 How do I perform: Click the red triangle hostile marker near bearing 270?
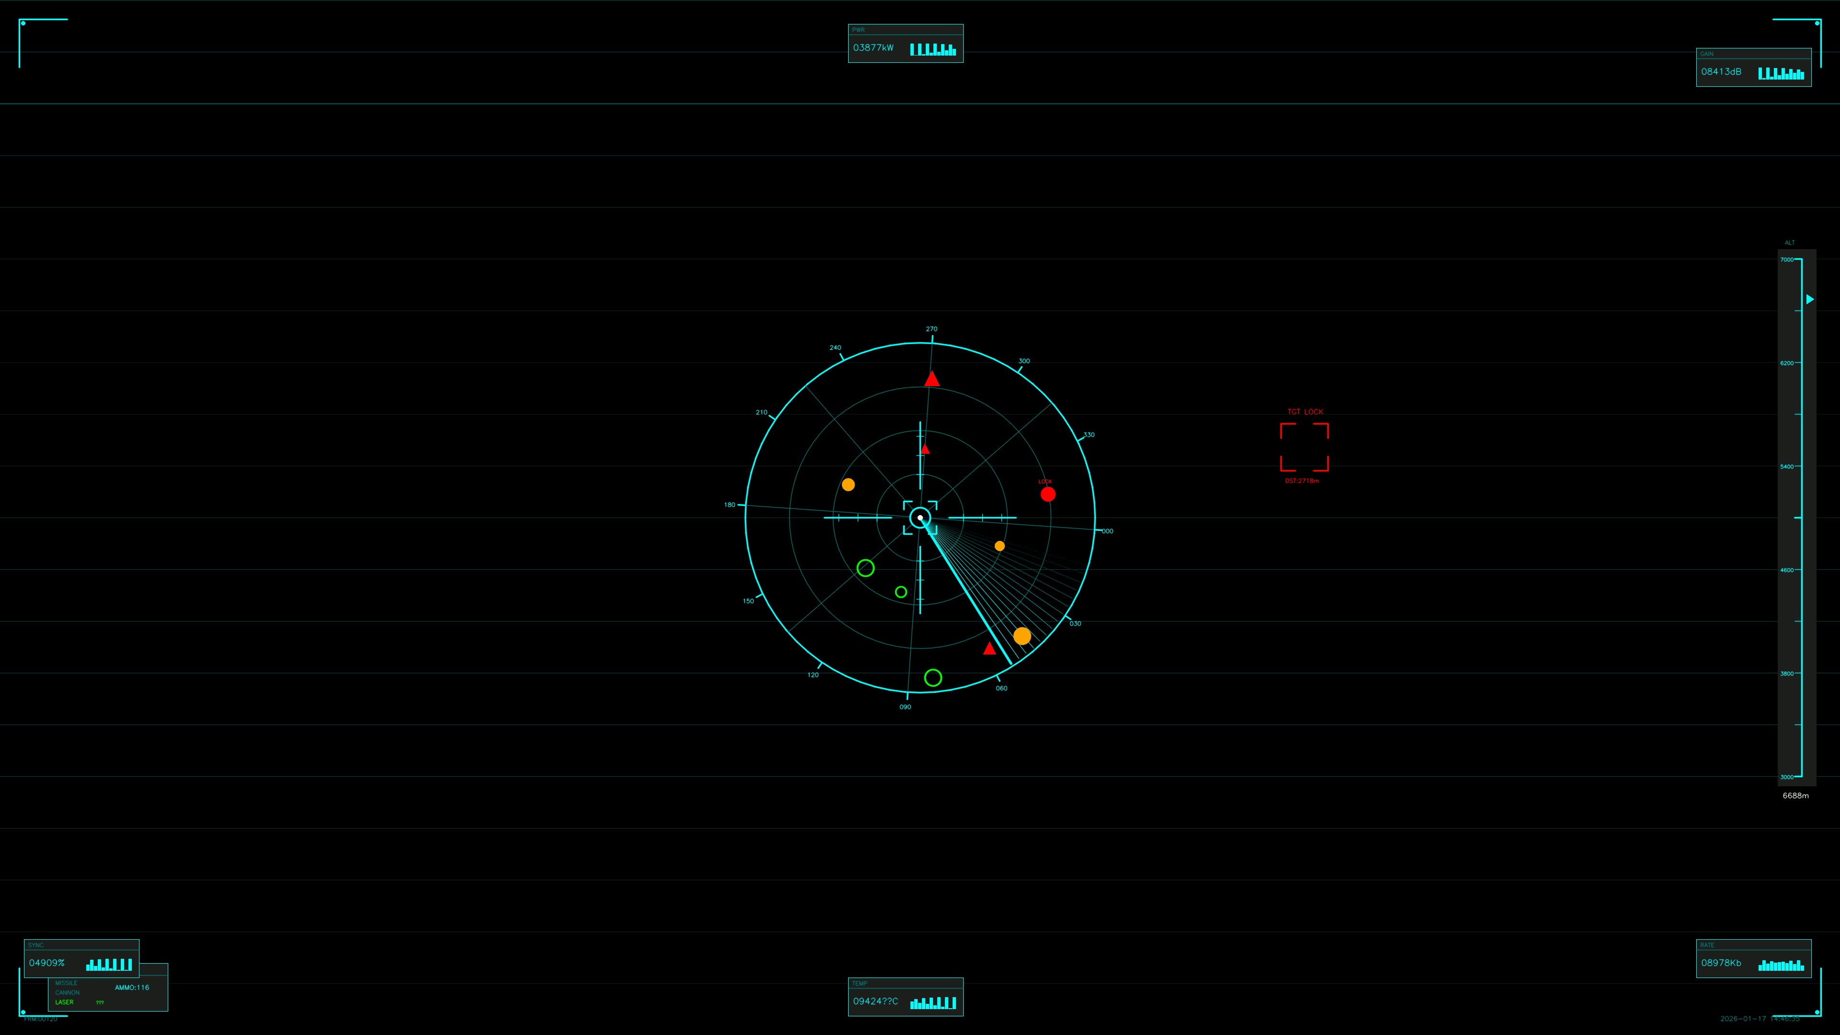pos(931,379)
